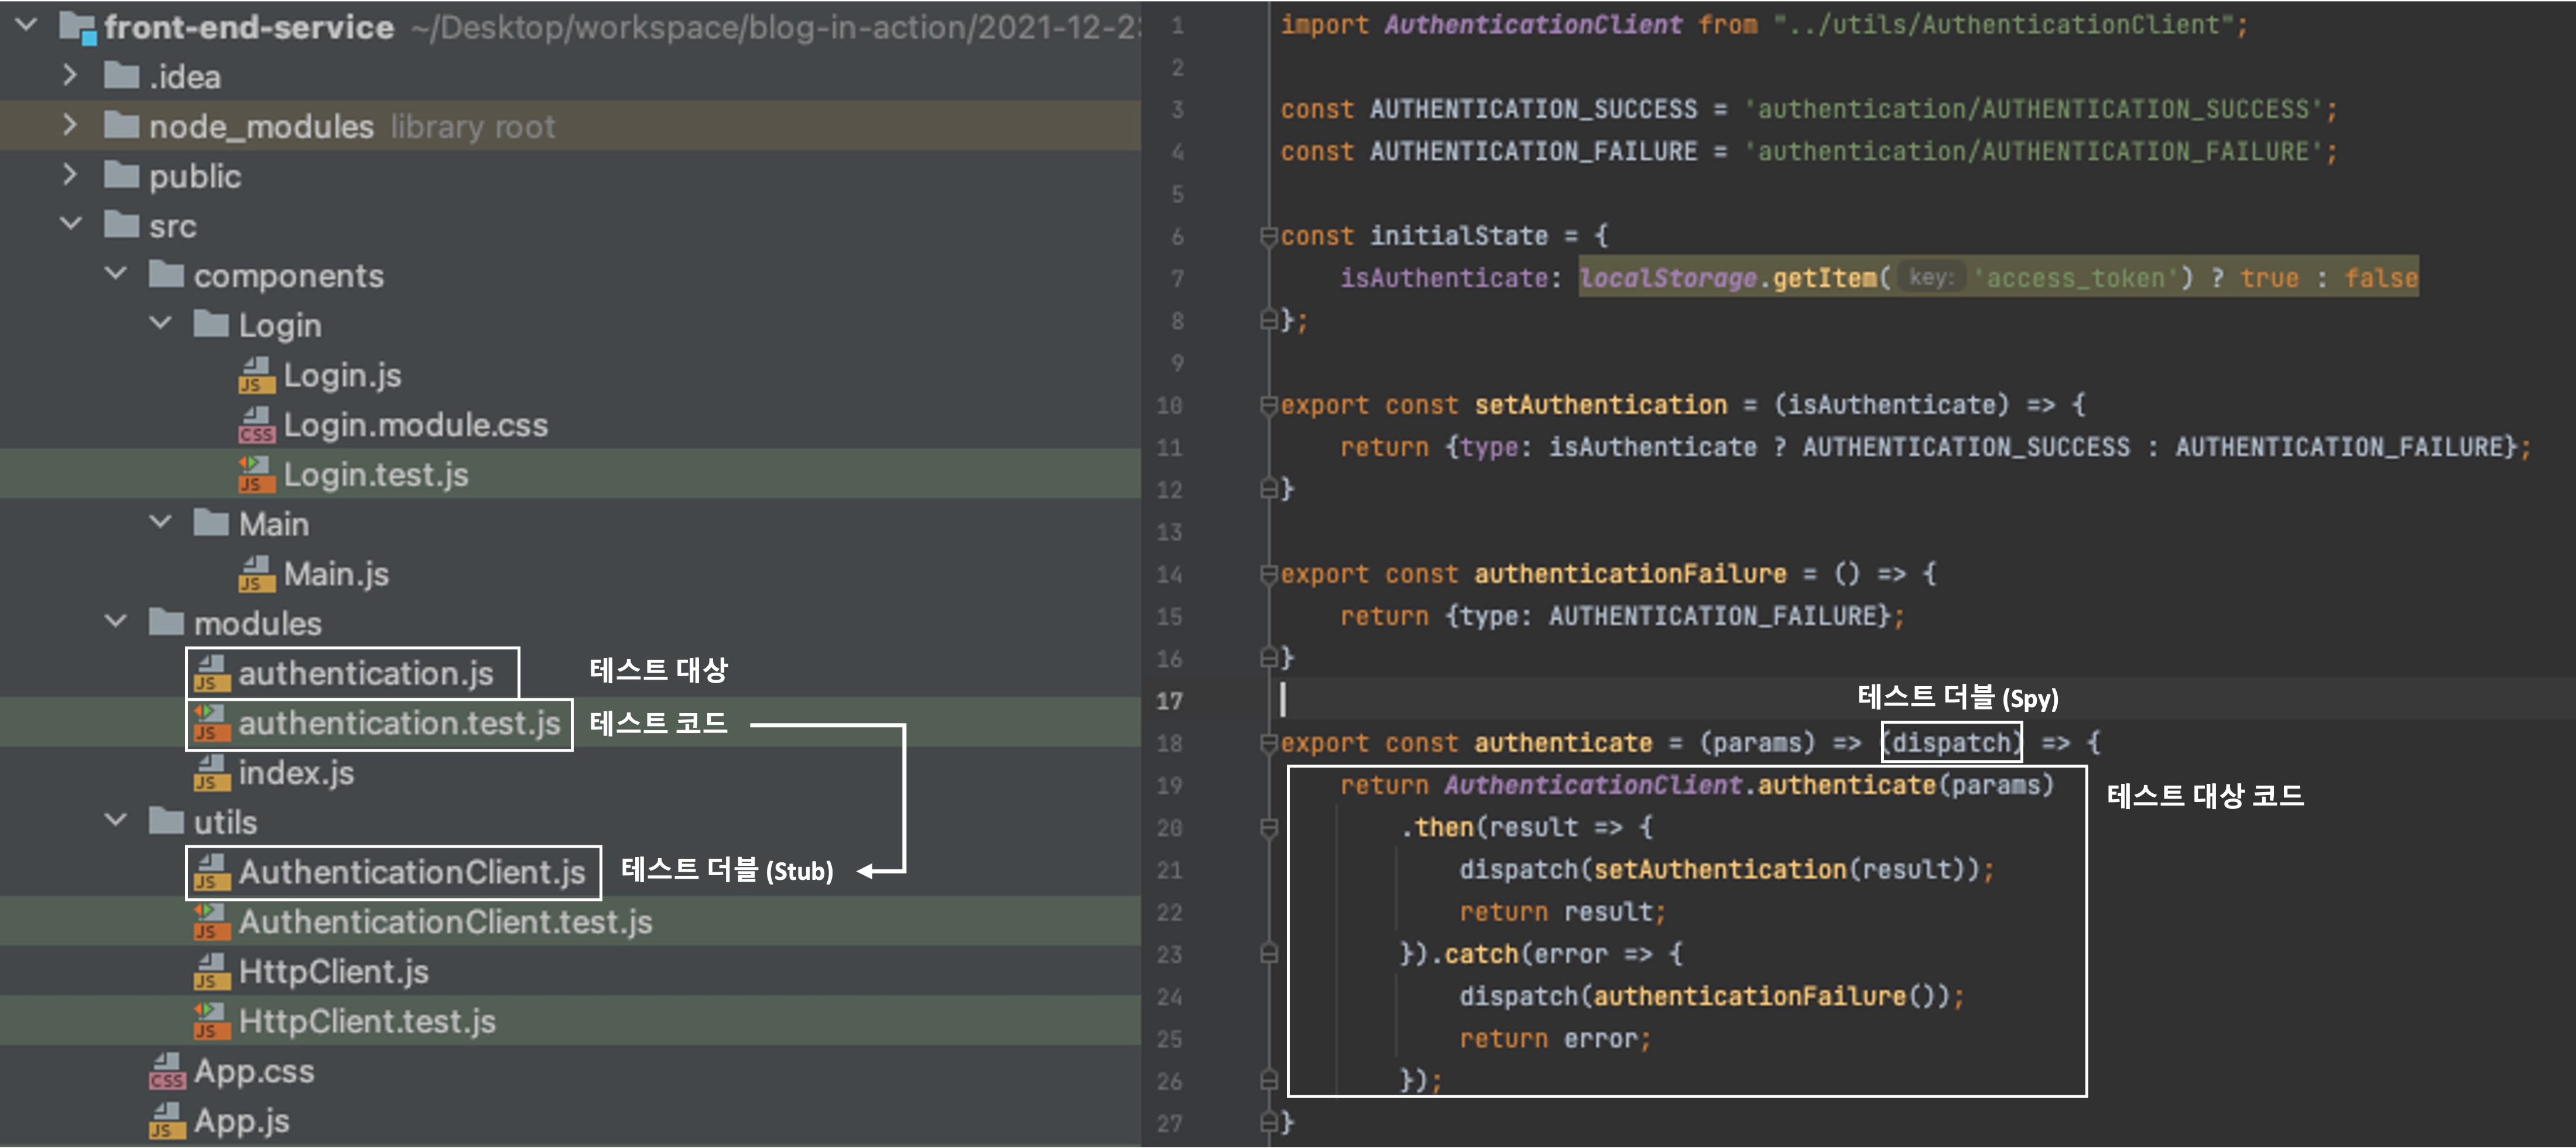Collapse the src folder

[70, 224]
